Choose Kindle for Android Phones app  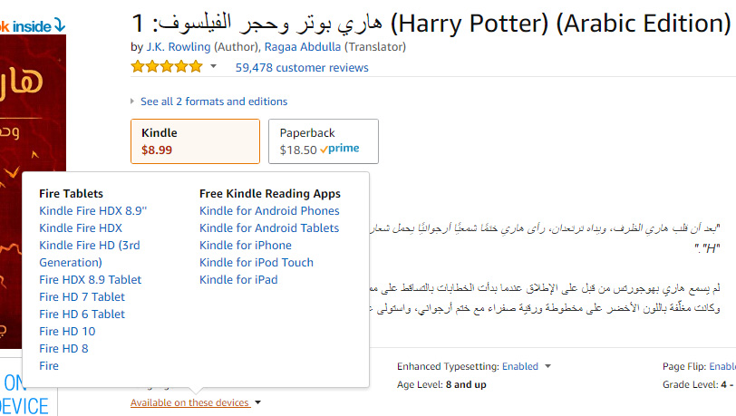tap(269, 211)
